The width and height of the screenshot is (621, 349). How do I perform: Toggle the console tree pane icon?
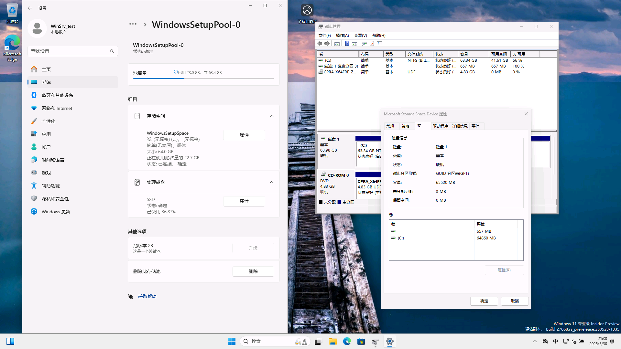click(x=337, y=43)
